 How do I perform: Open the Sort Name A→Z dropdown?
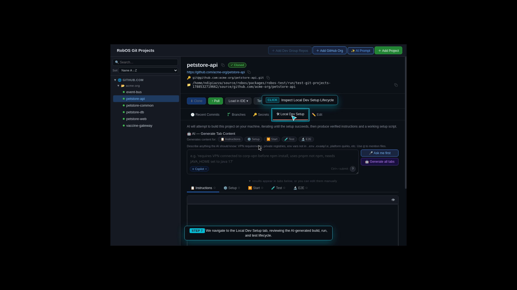tap(148, 70)
